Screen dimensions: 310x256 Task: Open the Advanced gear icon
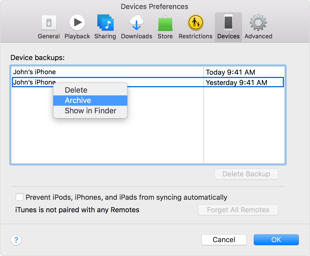point(258,23)
